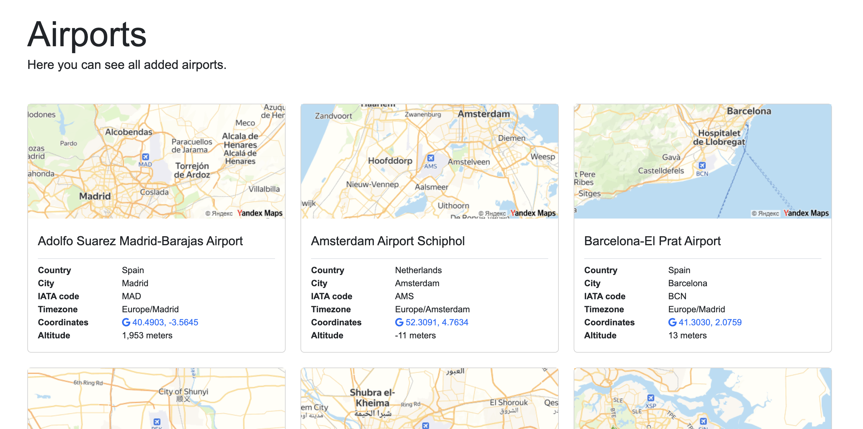863x429 pixels.
Task: Open coordinates link 52.3091, 4.7634
Action: click(437, 322)
